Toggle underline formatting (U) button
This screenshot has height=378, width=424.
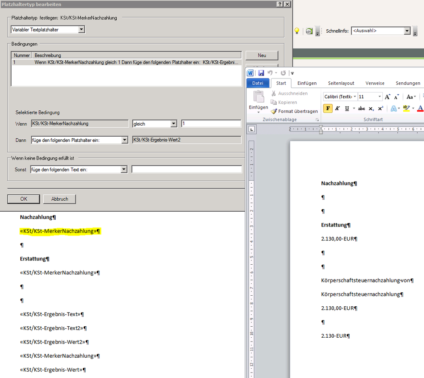point(347,108)
